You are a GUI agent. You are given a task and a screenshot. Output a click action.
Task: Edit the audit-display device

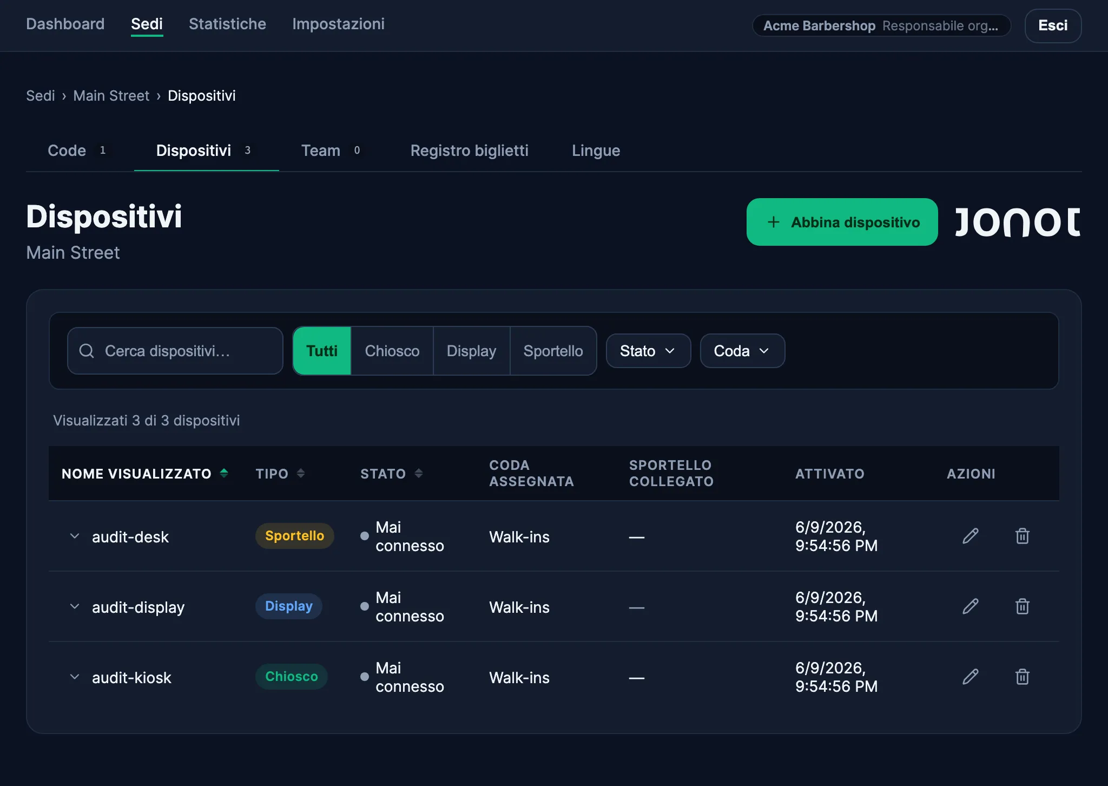[x=971, y=606]
